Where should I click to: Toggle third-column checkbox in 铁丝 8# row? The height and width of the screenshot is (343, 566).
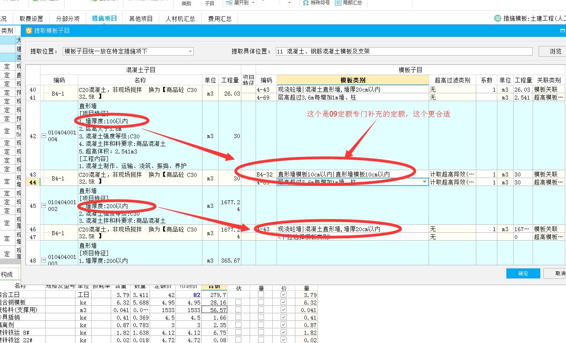[x=283, y=332]
